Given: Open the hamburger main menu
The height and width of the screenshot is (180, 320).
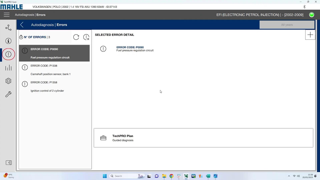Looking at the screenshot, I should pos(6,15).
